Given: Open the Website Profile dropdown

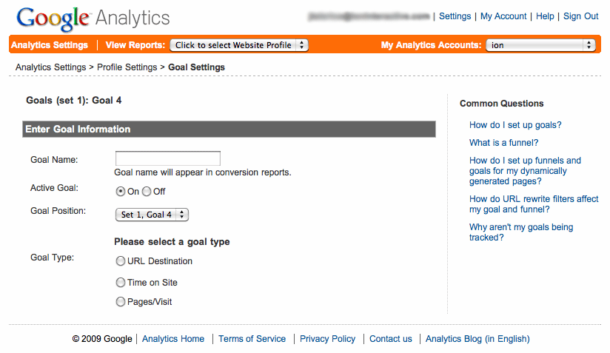Looking at the screenshot, I should 239,45.
